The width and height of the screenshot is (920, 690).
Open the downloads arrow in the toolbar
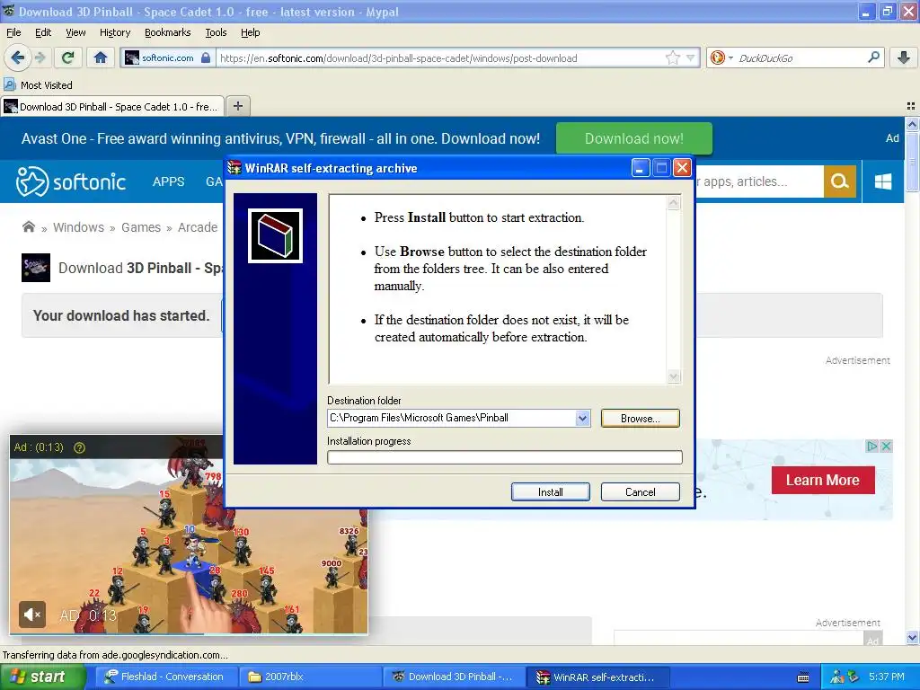pos(904,57)
